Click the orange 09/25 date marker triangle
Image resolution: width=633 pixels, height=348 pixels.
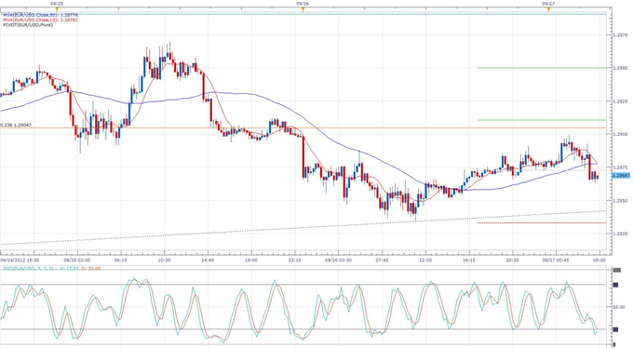tap(57, 9)
